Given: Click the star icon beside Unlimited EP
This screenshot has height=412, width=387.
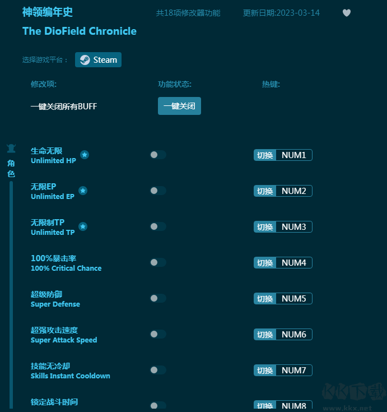Looking at the screenshot, I should click(x=83, y=191).
